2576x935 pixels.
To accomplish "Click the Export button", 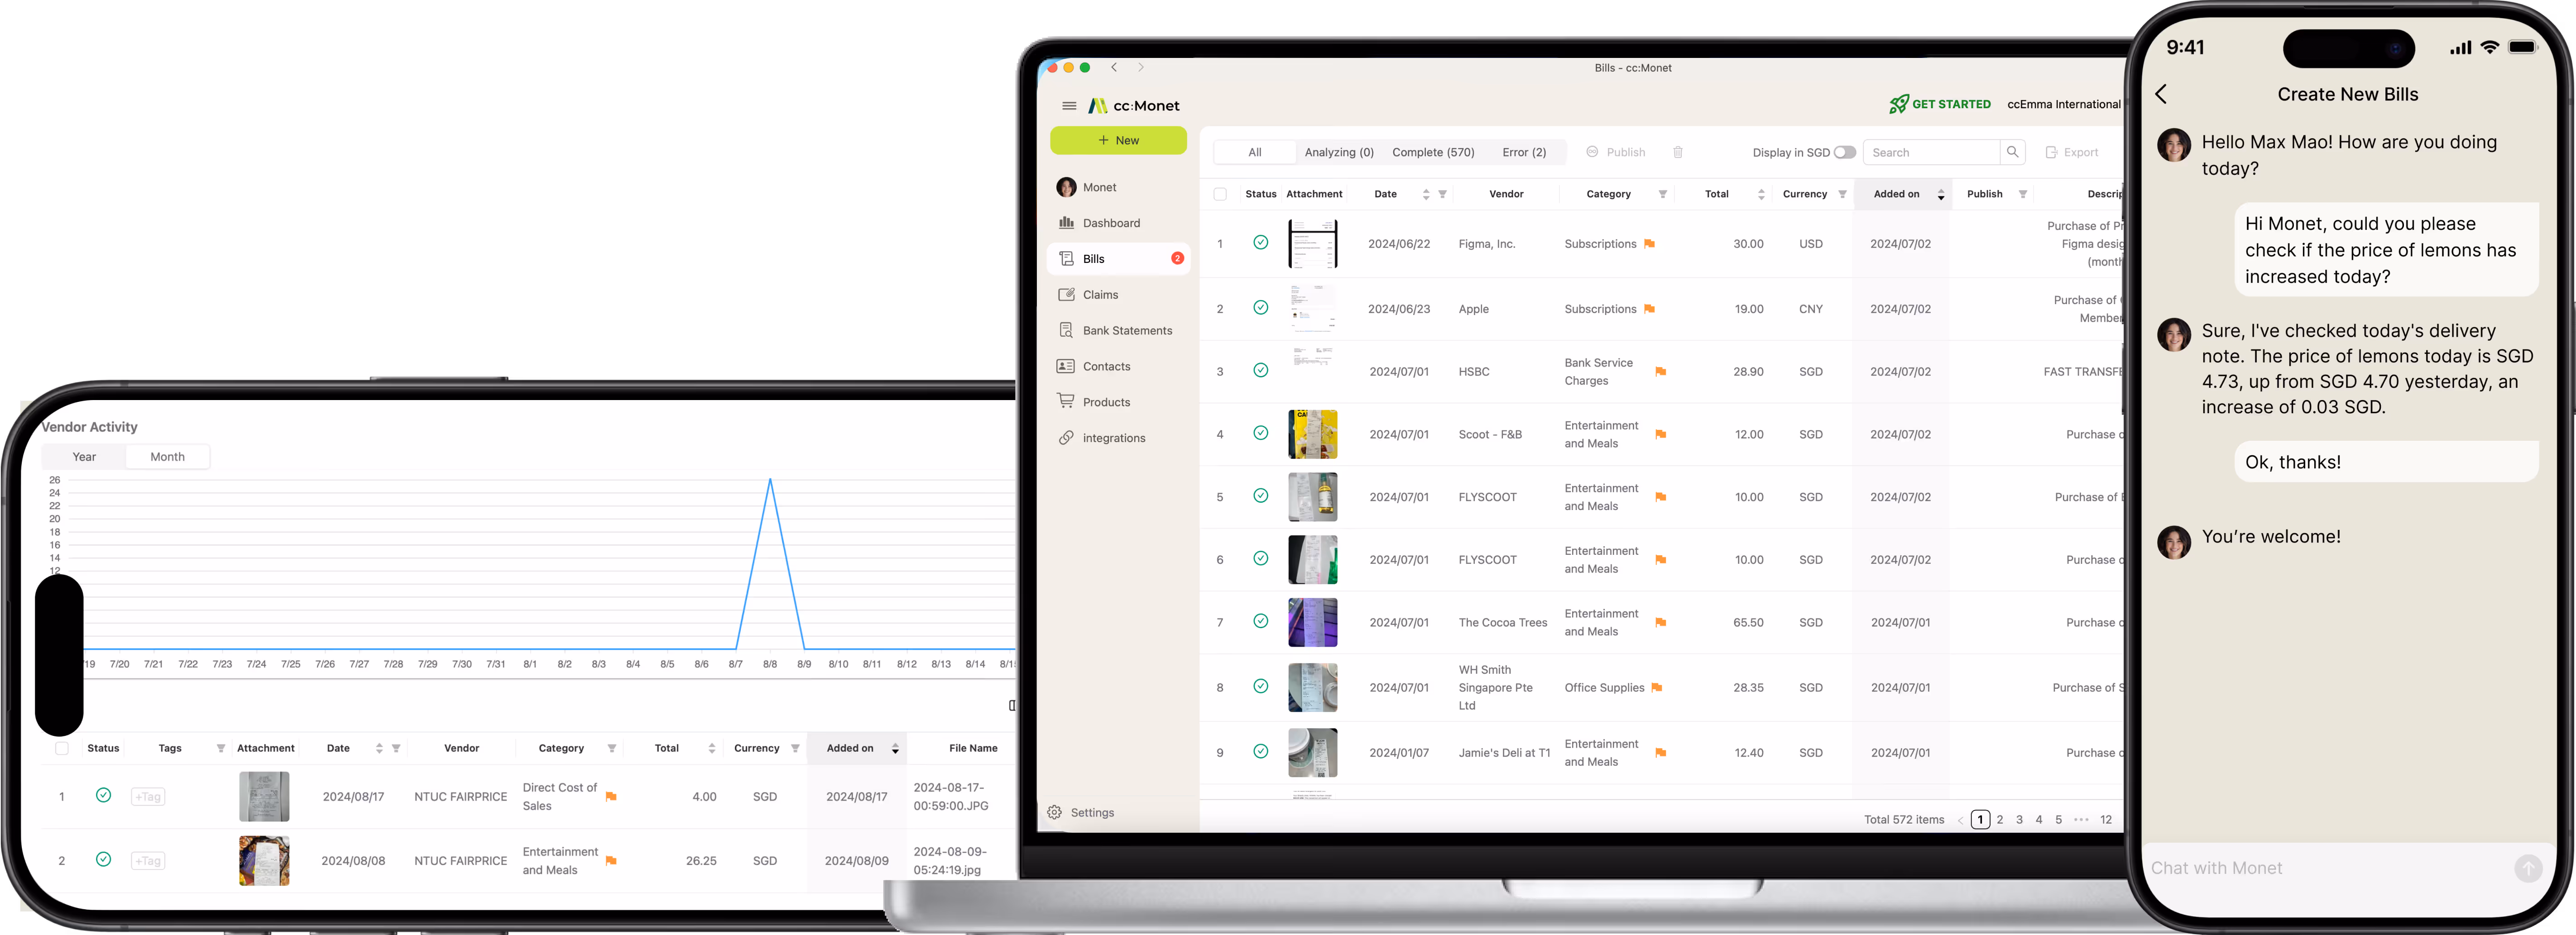I will [2071, 152].
